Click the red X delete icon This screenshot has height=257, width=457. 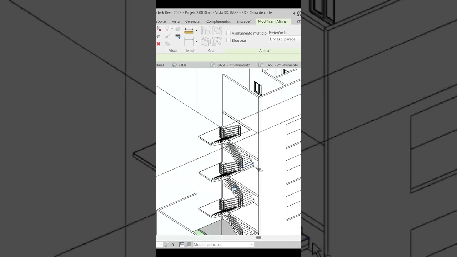click(x=159, y=44)
